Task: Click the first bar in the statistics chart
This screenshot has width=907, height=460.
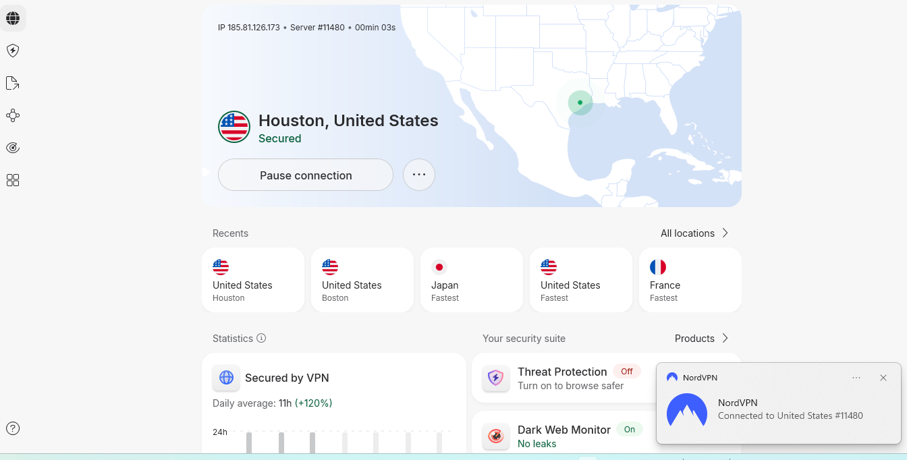Action: click(x=249, y=442)
